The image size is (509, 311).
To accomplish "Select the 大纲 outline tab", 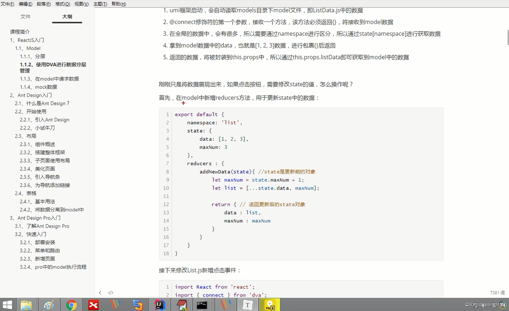I will (x=67, y=16).
